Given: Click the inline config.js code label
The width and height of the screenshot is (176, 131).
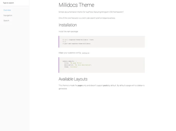Looking at the screenshot, I should coord(85,53).
